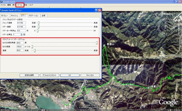Image resolution: width=182 pixels, height=111 pixels.
Task: Click the tilt-down icon left of tilt slider
Action: point(157,14)
